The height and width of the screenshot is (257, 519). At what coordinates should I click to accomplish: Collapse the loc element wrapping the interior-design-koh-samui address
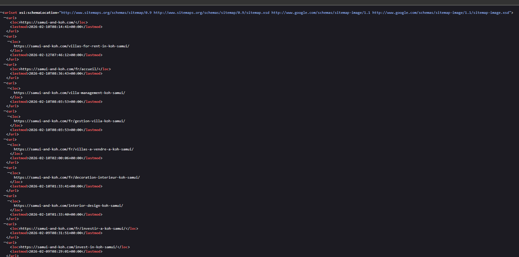tap(9, 201)
